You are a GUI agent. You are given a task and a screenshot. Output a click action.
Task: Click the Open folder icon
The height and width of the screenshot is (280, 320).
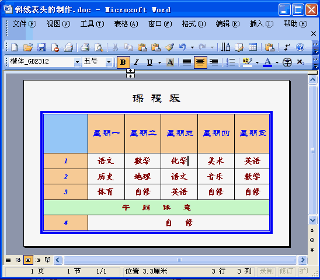coord(28,47)
